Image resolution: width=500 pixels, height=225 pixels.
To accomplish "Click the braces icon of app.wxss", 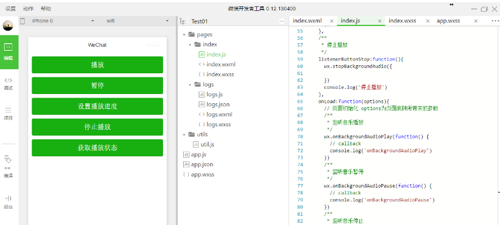I will coord(186,175).
